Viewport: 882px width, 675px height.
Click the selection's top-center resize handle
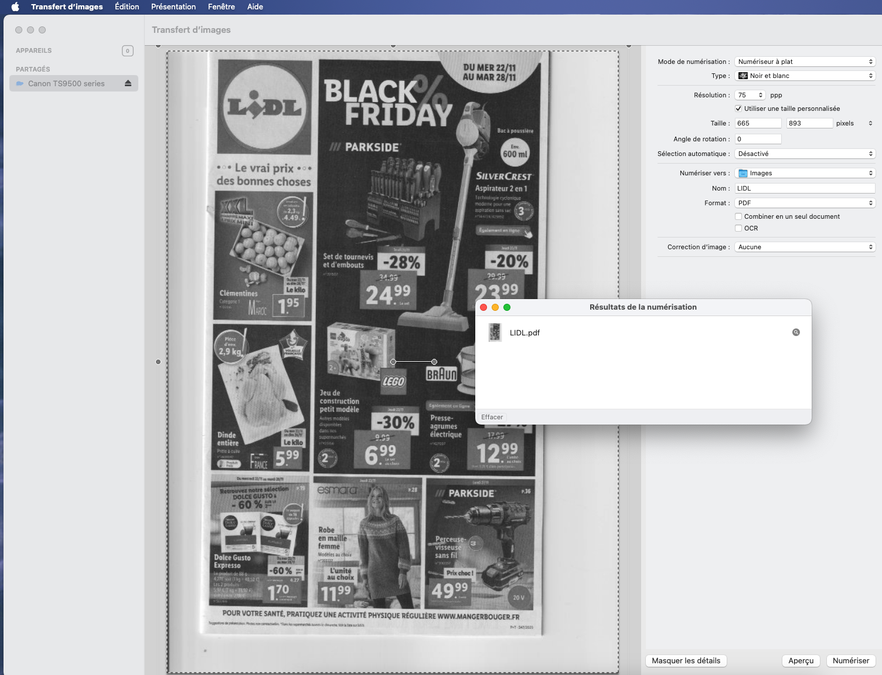coord(393,46)
